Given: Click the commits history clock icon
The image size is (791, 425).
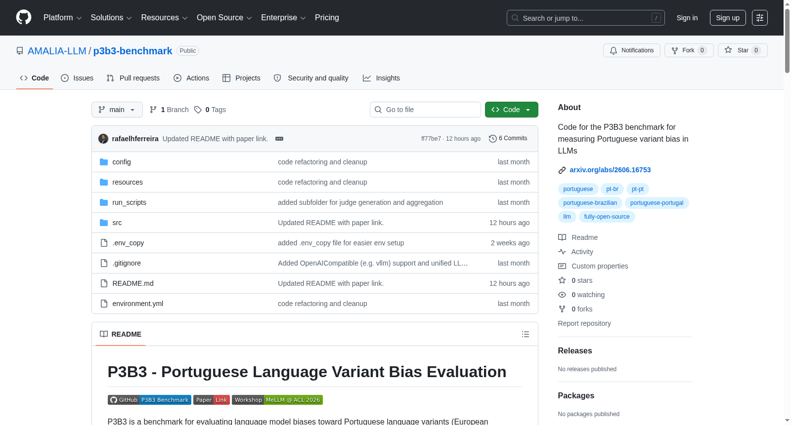Looking at the screenshot, I should tap(492, 139).
